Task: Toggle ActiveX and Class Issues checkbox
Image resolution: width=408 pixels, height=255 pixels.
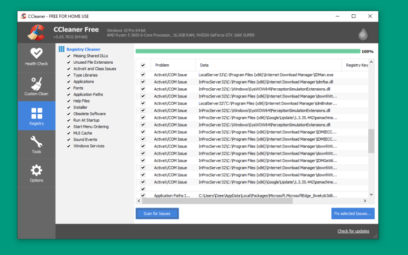Action: tap(69, 69)
